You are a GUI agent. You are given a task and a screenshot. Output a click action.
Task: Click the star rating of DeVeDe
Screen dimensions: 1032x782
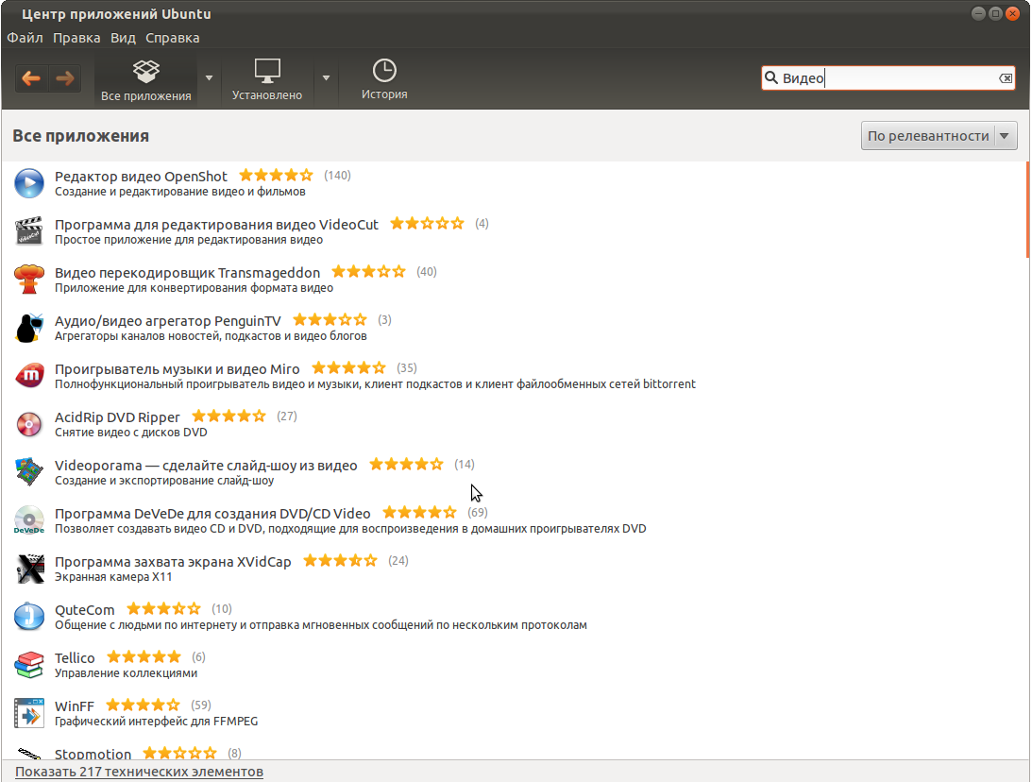(419, 512)
